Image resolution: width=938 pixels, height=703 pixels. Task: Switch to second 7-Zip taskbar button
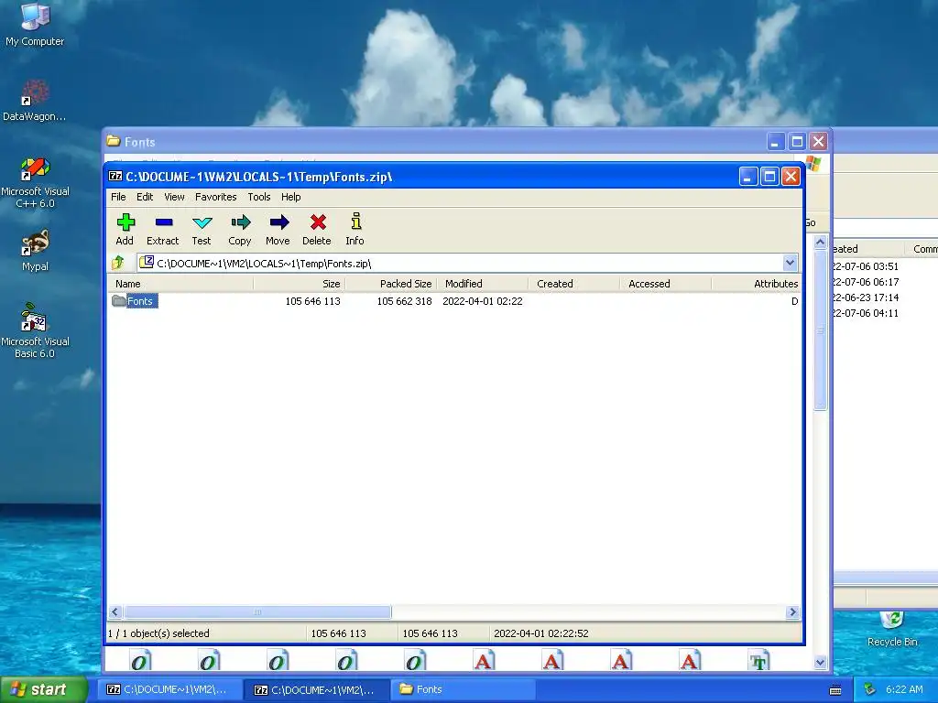pyautogui.click(x=315, y=689)
